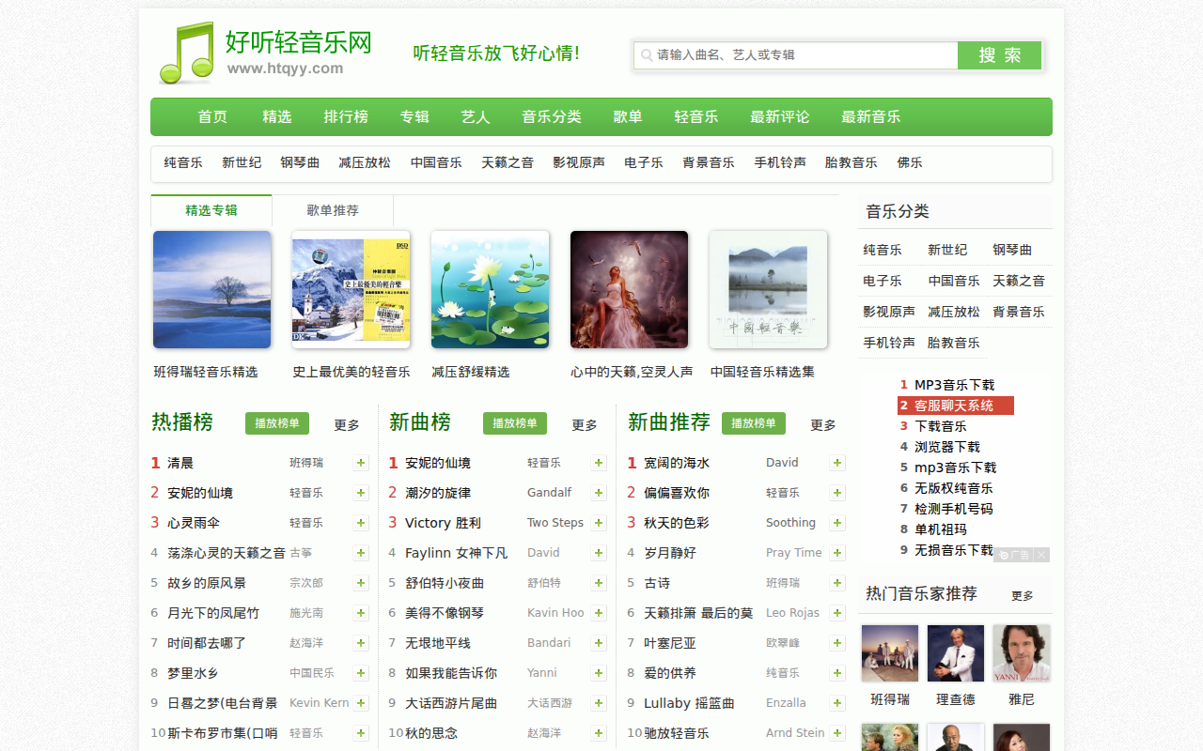
Task: Click inside the search input field
Action: [799, 55]
